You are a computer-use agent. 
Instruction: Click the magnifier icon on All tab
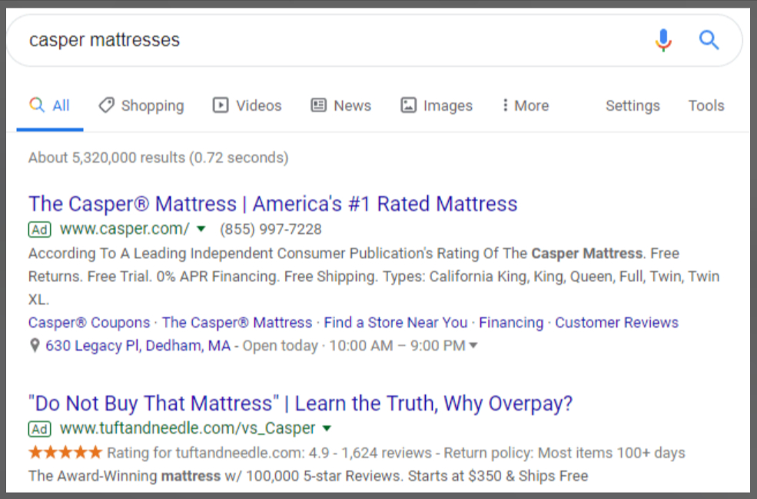(37, 105)
